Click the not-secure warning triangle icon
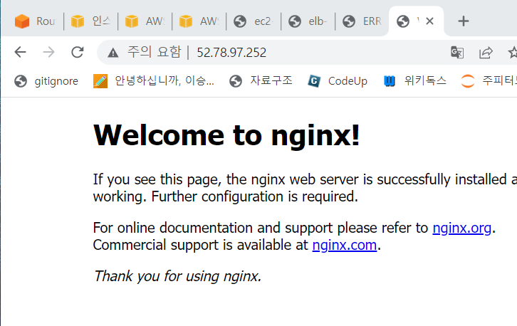Viewport: 517px width, 326px height. [113, 53]
